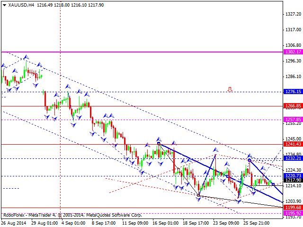The width and height of the screenshot is (303, 227).
Task: Click the square anchor at the 18 Sep low
Action: point(198,195)
